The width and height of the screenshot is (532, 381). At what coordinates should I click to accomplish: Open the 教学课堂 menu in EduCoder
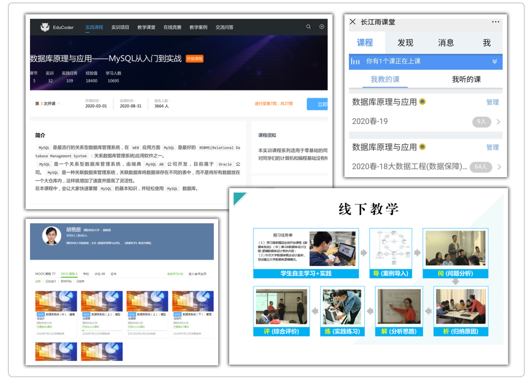click(x=146, y=27)
